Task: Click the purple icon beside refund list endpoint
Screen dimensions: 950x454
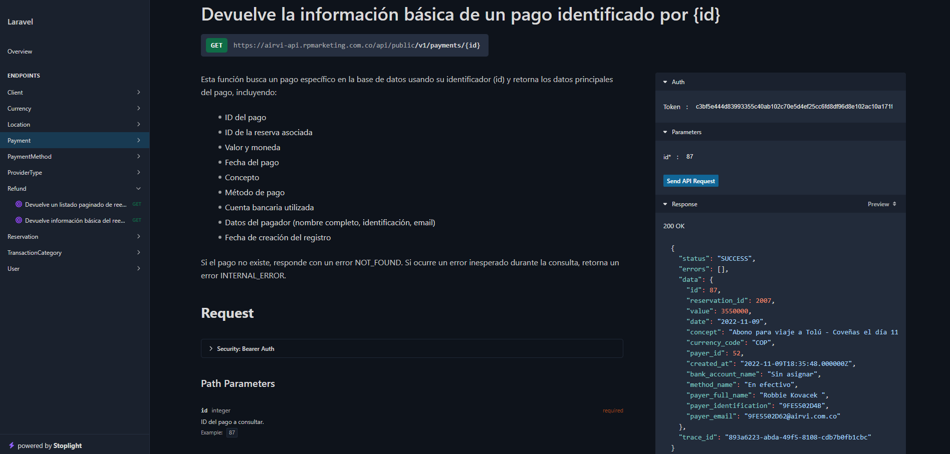Action: 19,204
